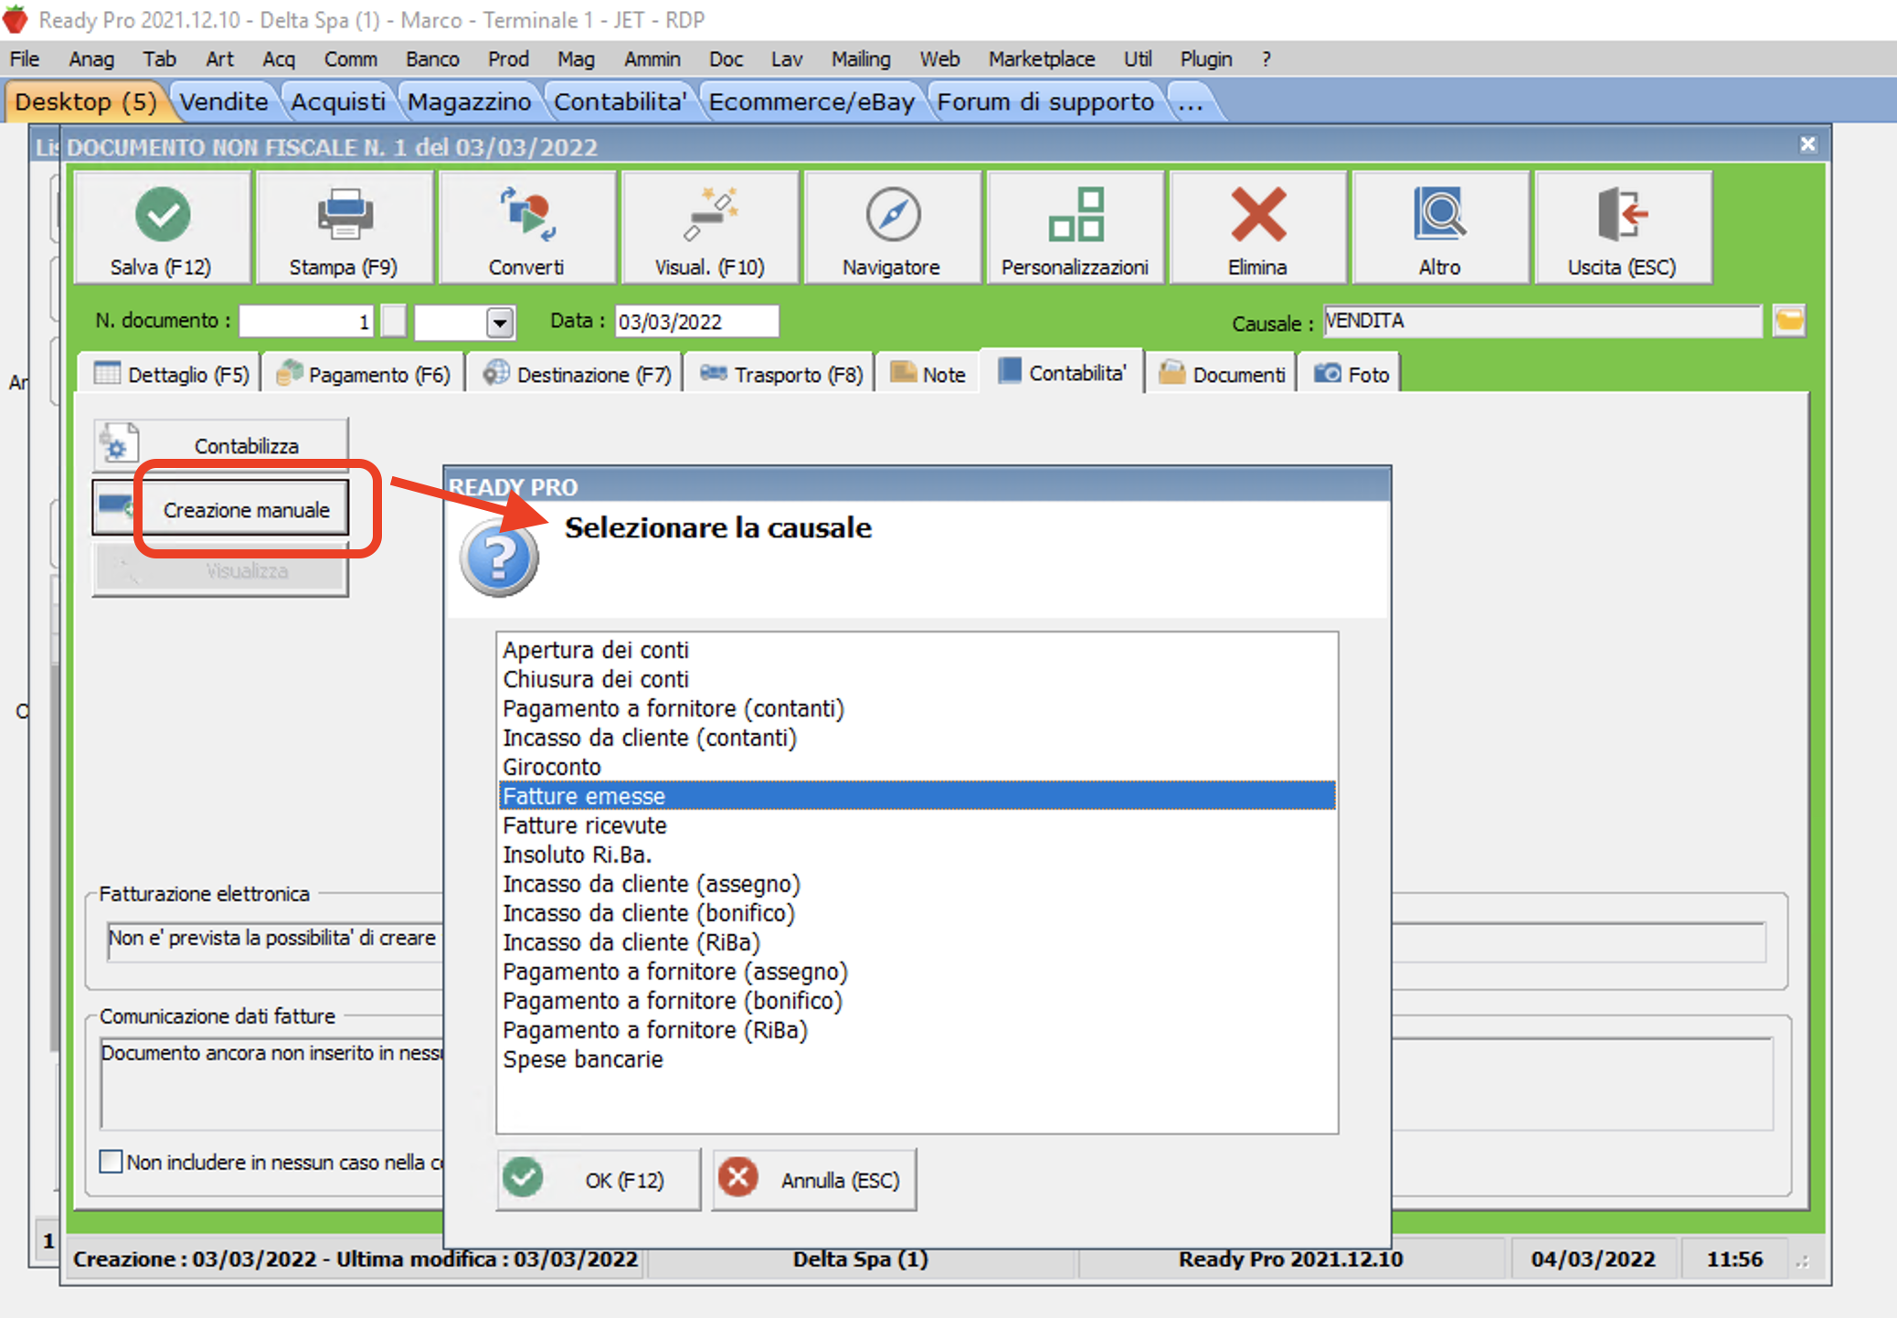Open the Forum di supporto tab
The width and height of the screenshot is (1897, 1318).
[x=1045, y=101]
